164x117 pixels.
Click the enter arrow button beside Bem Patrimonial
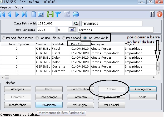pos(72,30)
